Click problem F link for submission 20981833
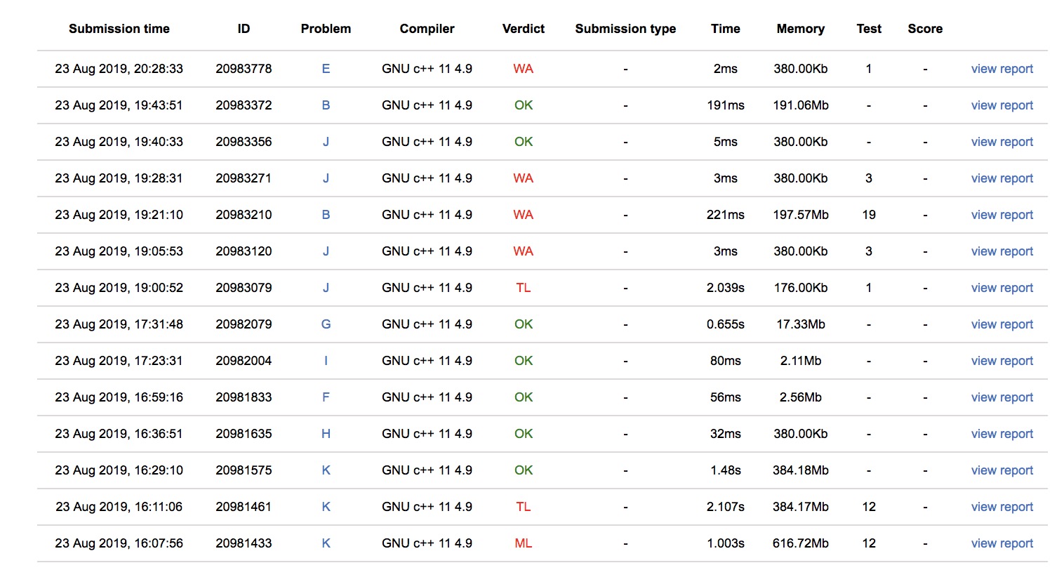This screenshot has width=1064, height=570. tap(326, 397)
